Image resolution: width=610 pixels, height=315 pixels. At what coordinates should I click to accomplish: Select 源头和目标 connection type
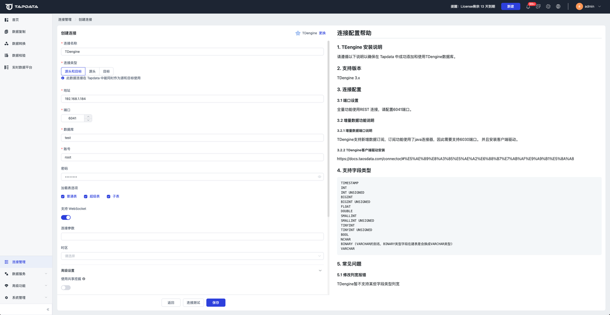point(73,71)
